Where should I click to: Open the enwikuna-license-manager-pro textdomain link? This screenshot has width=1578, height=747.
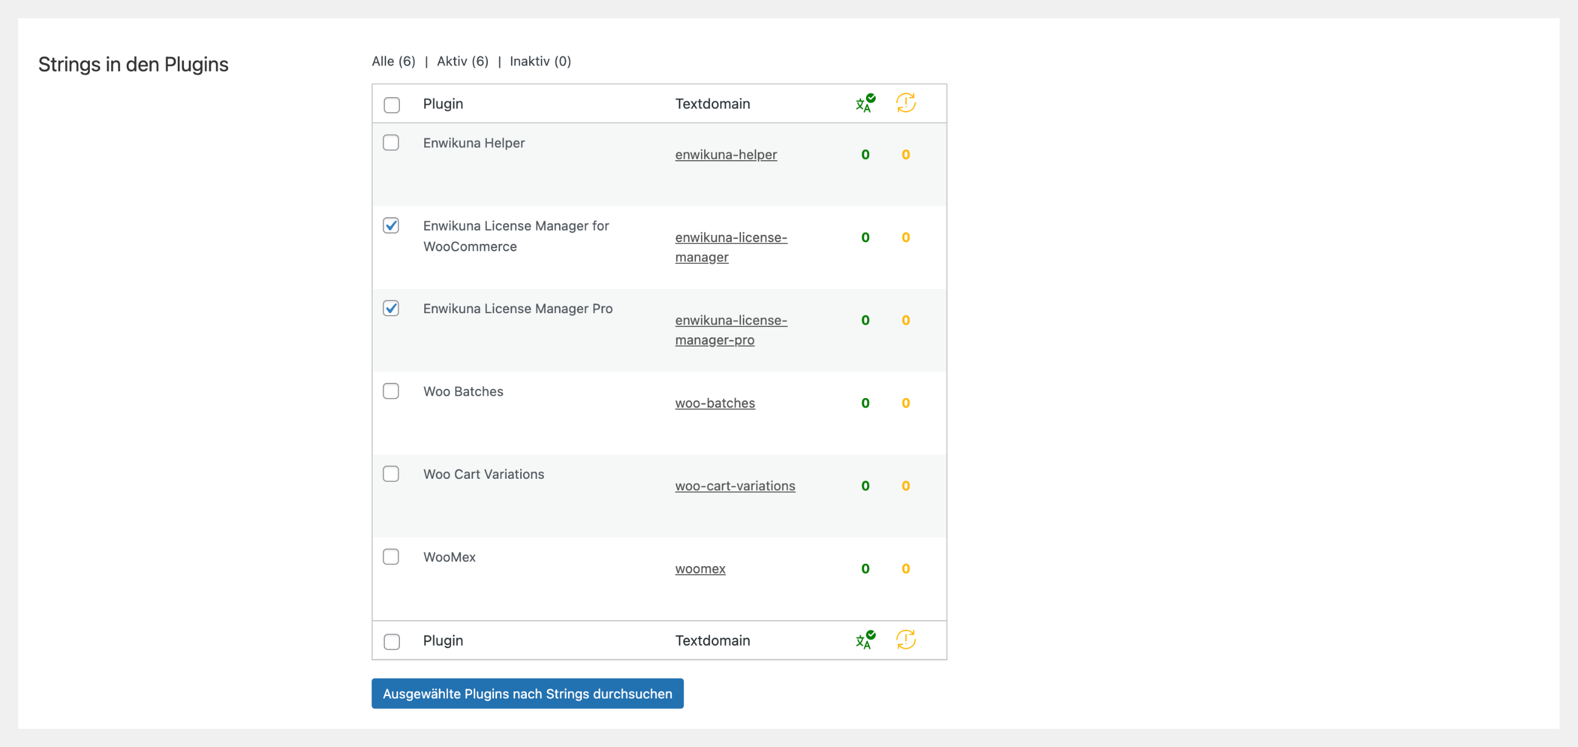pyautogui.click(x=731, y=330)
